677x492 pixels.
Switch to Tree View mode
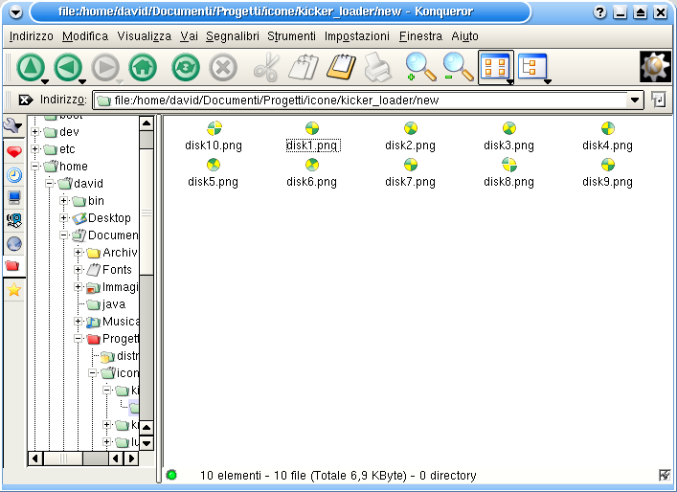(531, 66)
